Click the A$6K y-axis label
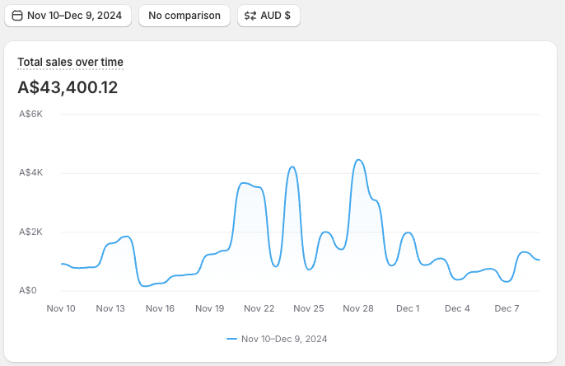565x366 pixels. pos(30,114)
